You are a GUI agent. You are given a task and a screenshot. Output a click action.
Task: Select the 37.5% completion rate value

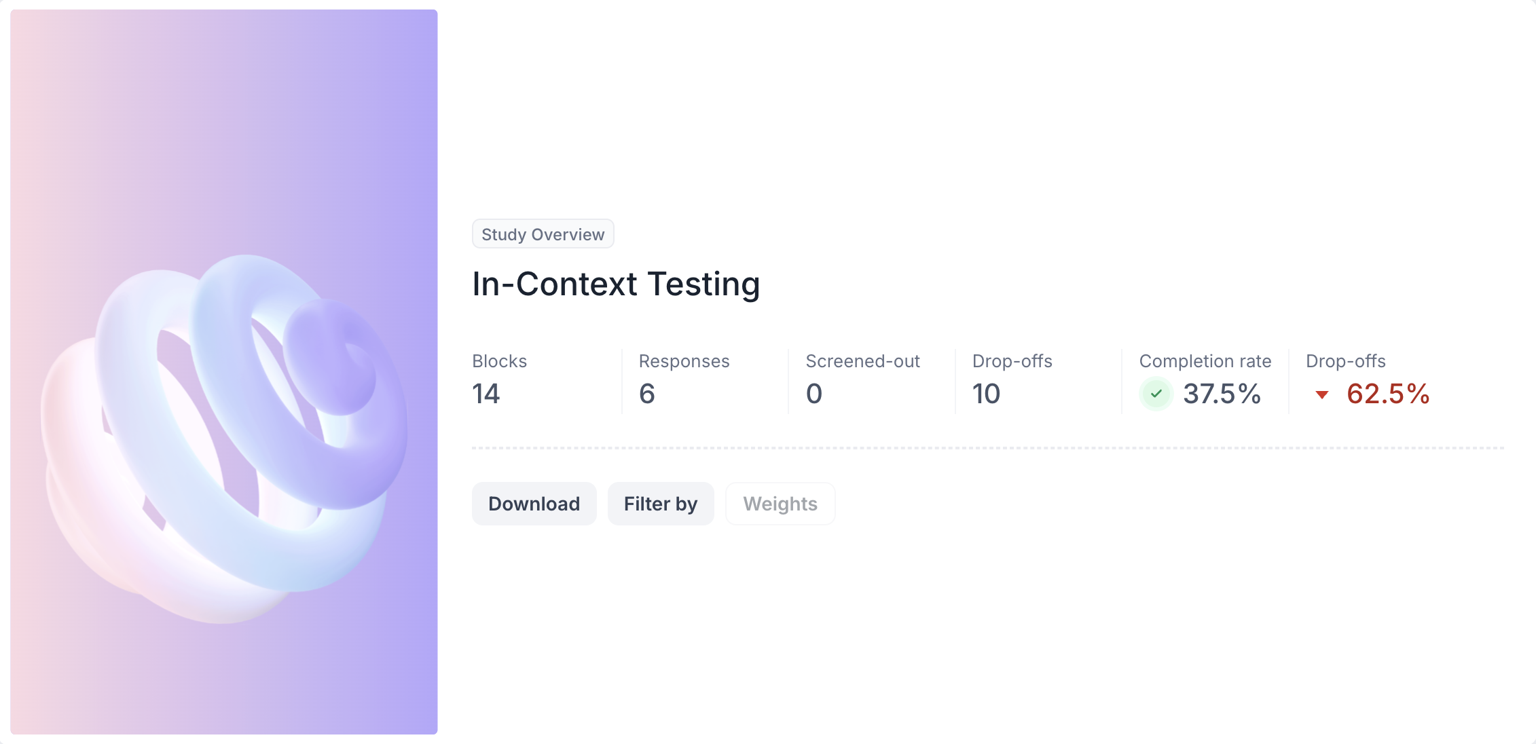pos(1222,394)
